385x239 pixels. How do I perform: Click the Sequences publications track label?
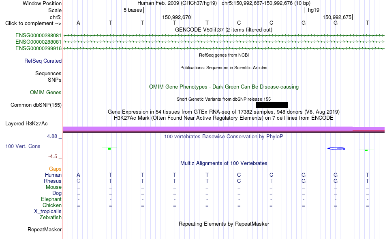(x=48, y=73)
